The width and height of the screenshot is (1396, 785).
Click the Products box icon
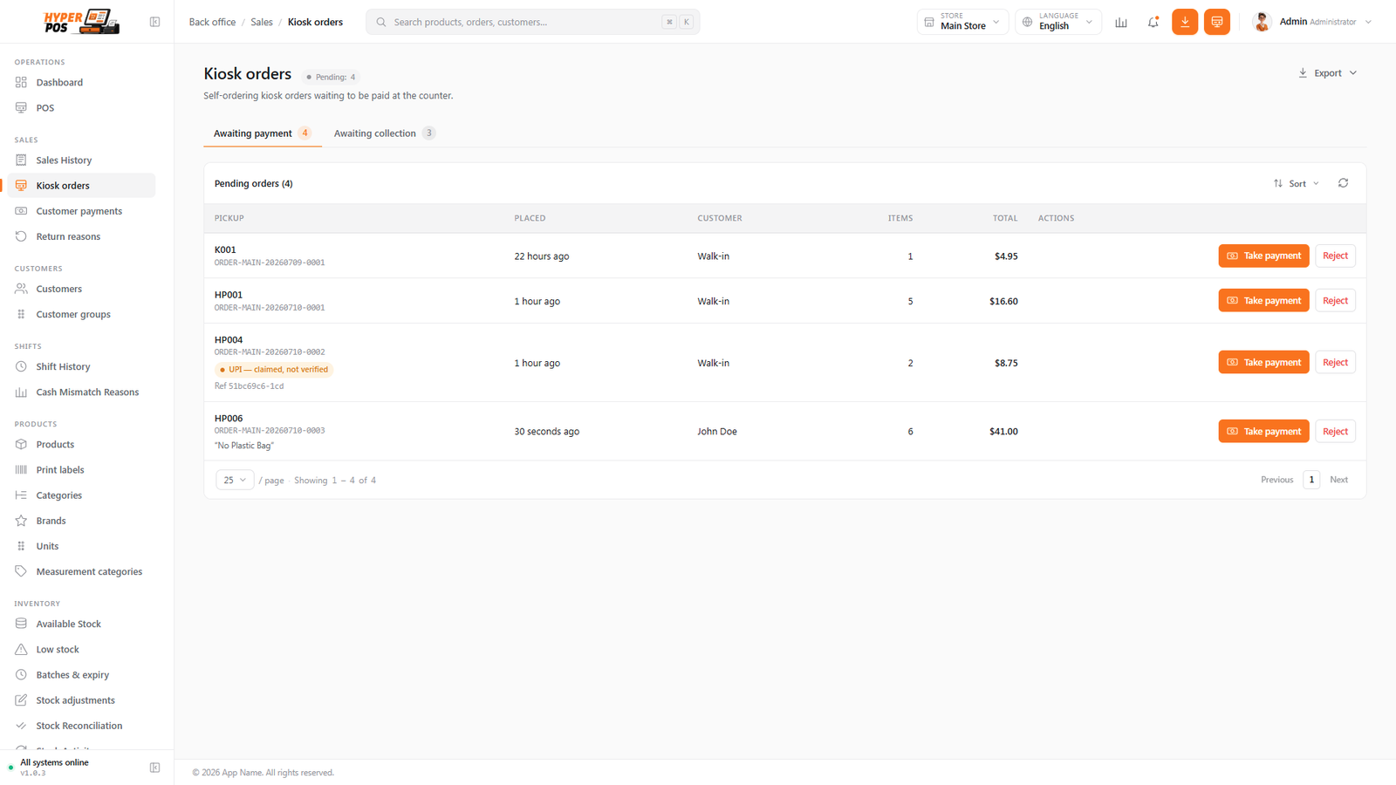pos(21,444)
